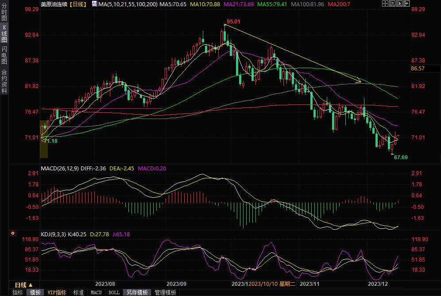The height and width of the screenshot is (296, 441).
Task: Open the 闪电图 sidebar view
Action: [x=4, y=55]
